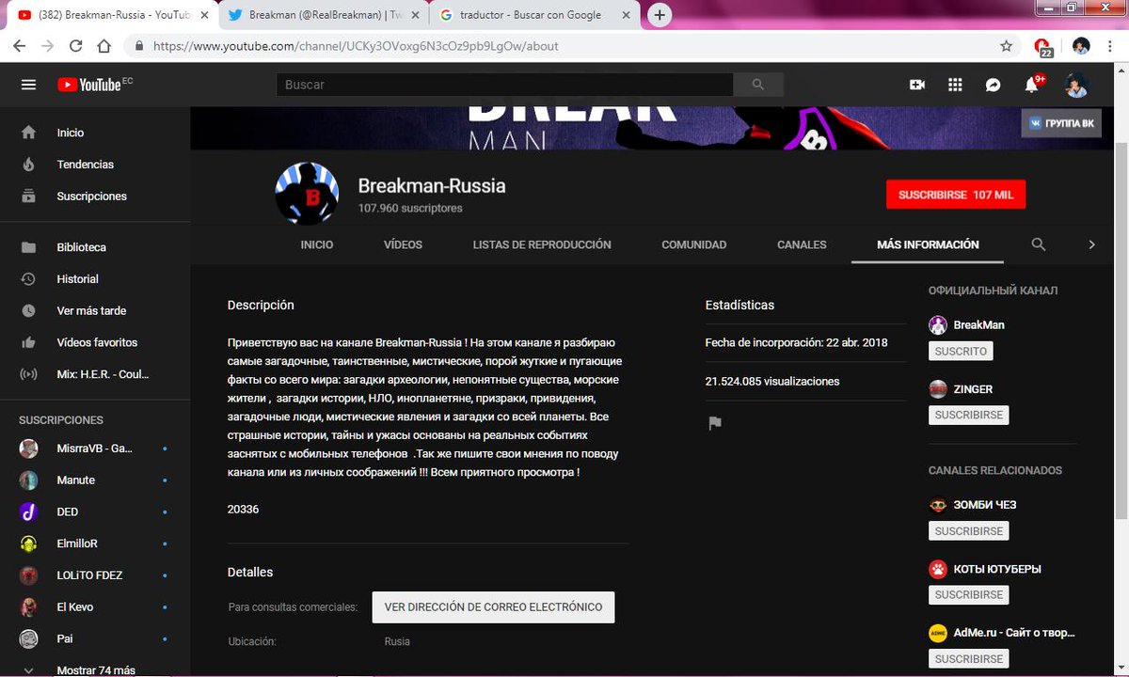Switch to the INICIO channel tab
Viewport: 1129px width, 677px height.
[x=317, y=244]
